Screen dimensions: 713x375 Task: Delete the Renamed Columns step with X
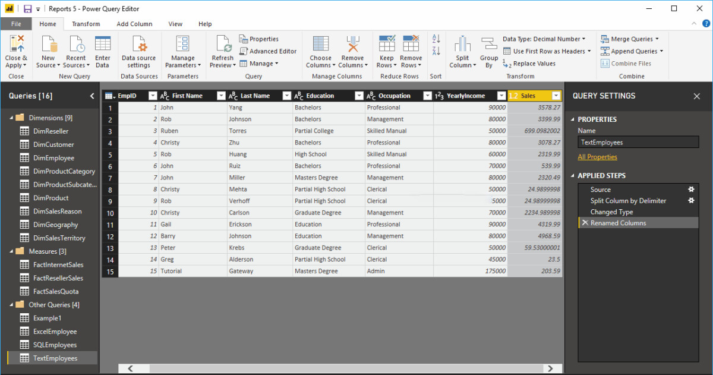click(585, 223)
